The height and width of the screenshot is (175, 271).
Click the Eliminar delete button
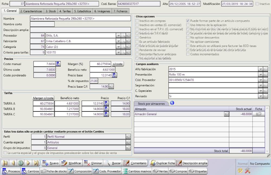pyautogui.click(x=93, y=163)
